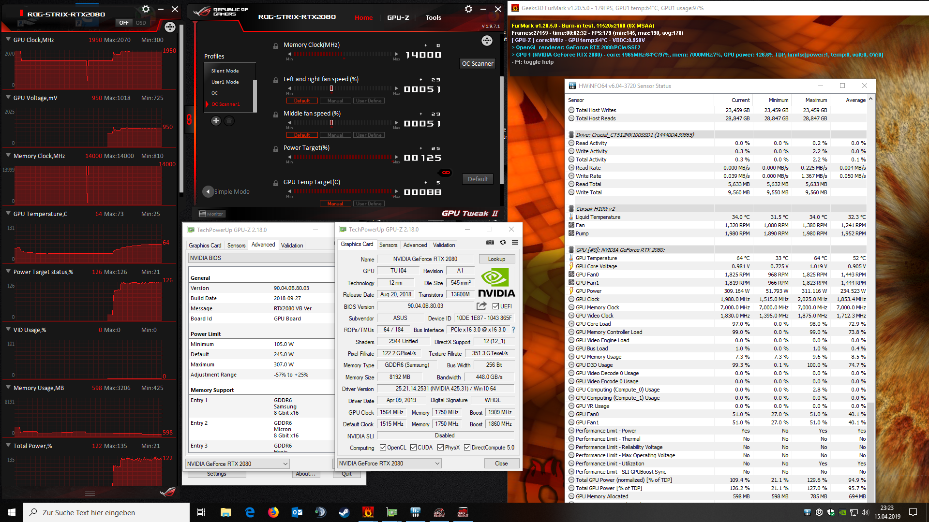Add a new profile with plus icon
This screenshot has width=929, height=522.
pyautogui.click(x=216, y=121)
